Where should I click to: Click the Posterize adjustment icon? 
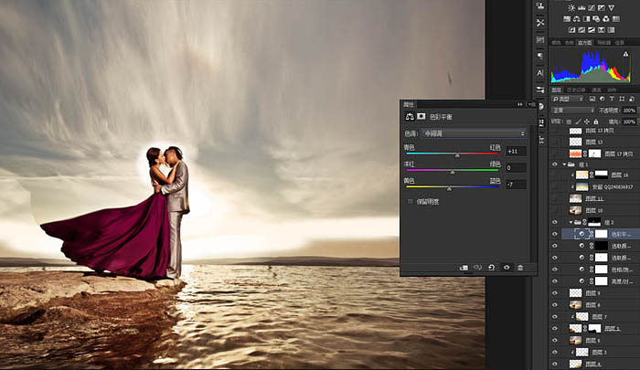pyautogui.click(x=581, y=30)
